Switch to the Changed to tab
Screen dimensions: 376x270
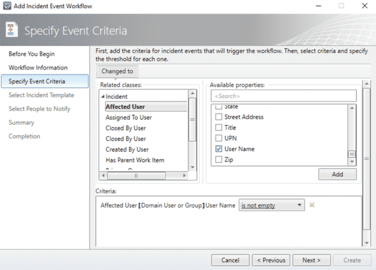(117, 71)
